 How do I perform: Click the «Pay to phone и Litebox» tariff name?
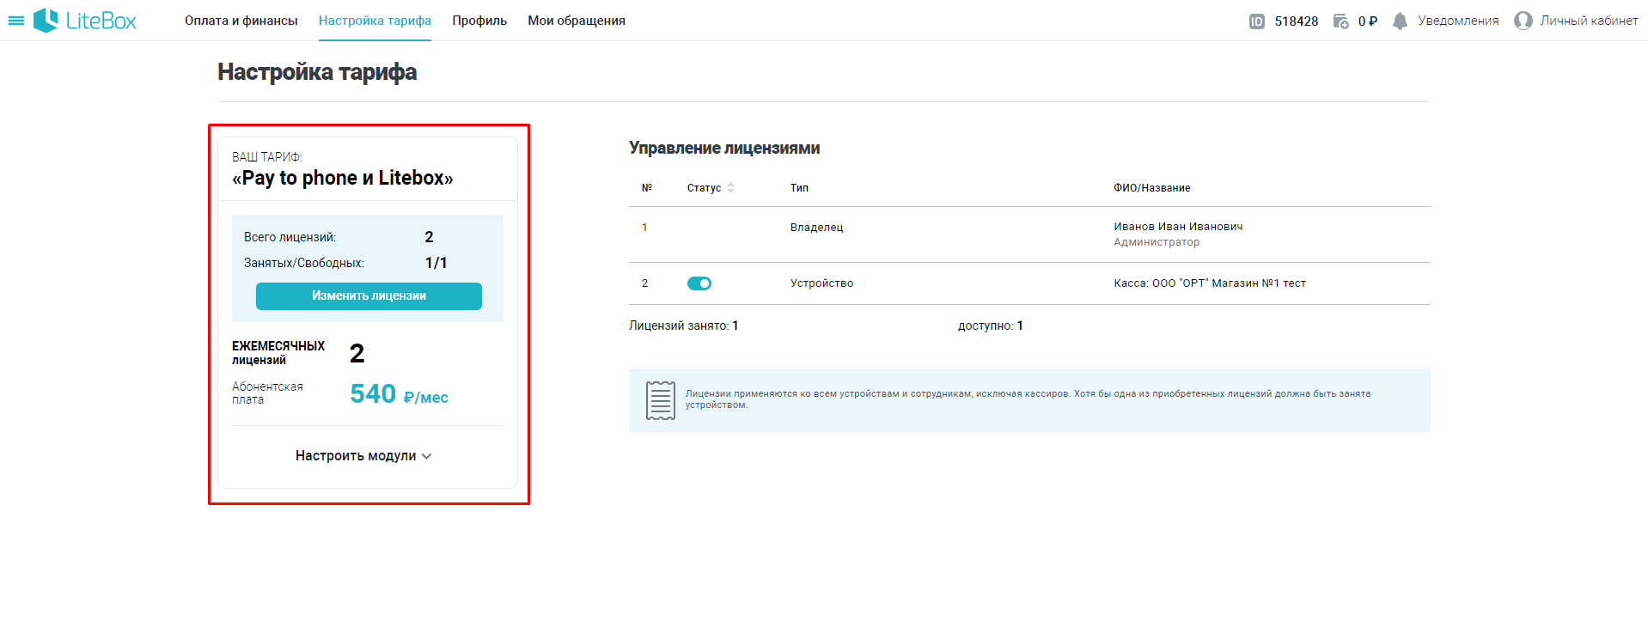click(342, 178)
